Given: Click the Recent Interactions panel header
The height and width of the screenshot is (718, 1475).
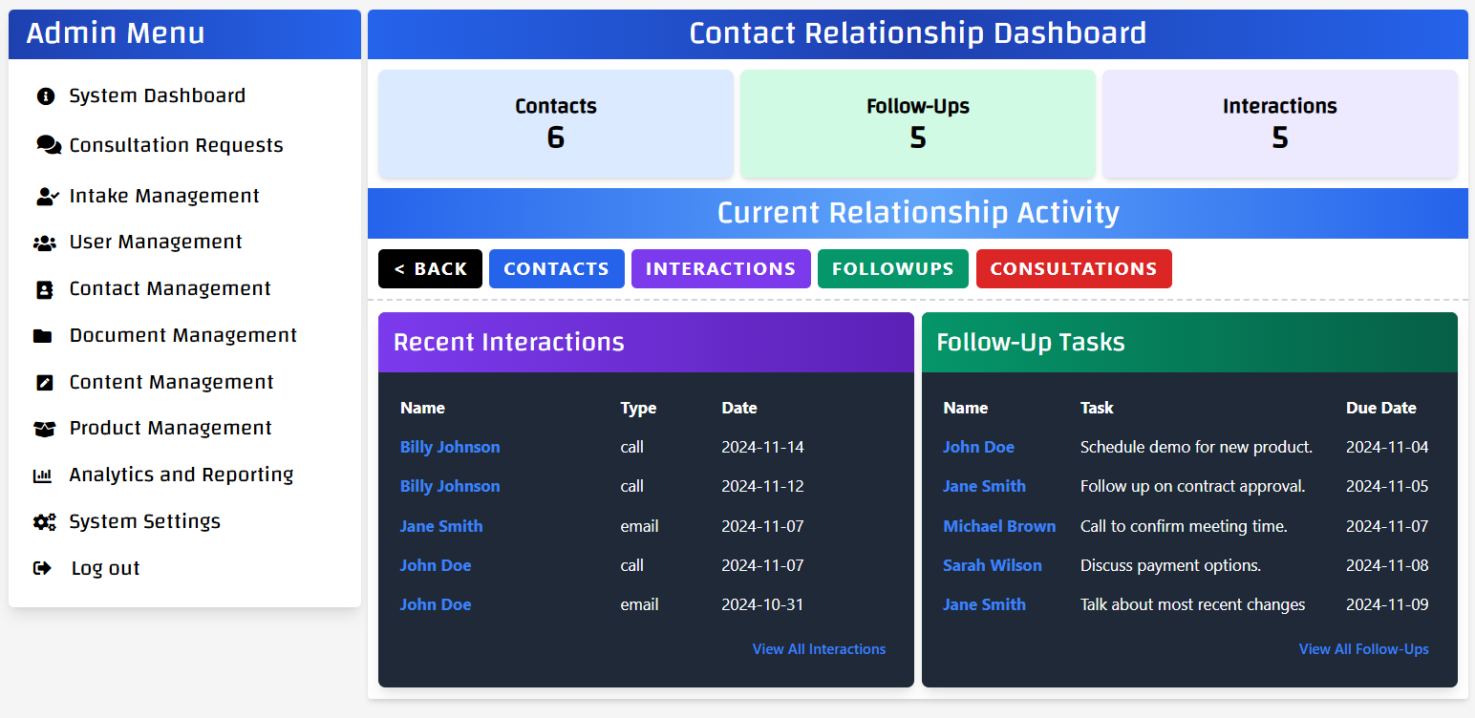Looking at the screenshot, I should (x=646, y=342).
